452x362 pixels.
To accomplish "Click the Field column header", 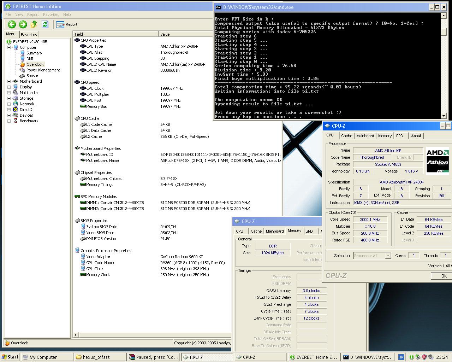I will click(116, 34).
